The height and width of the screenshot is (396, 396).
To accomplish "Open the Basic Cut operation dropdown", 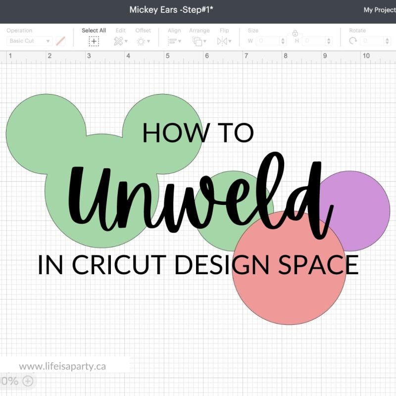I will click(28, 41).
